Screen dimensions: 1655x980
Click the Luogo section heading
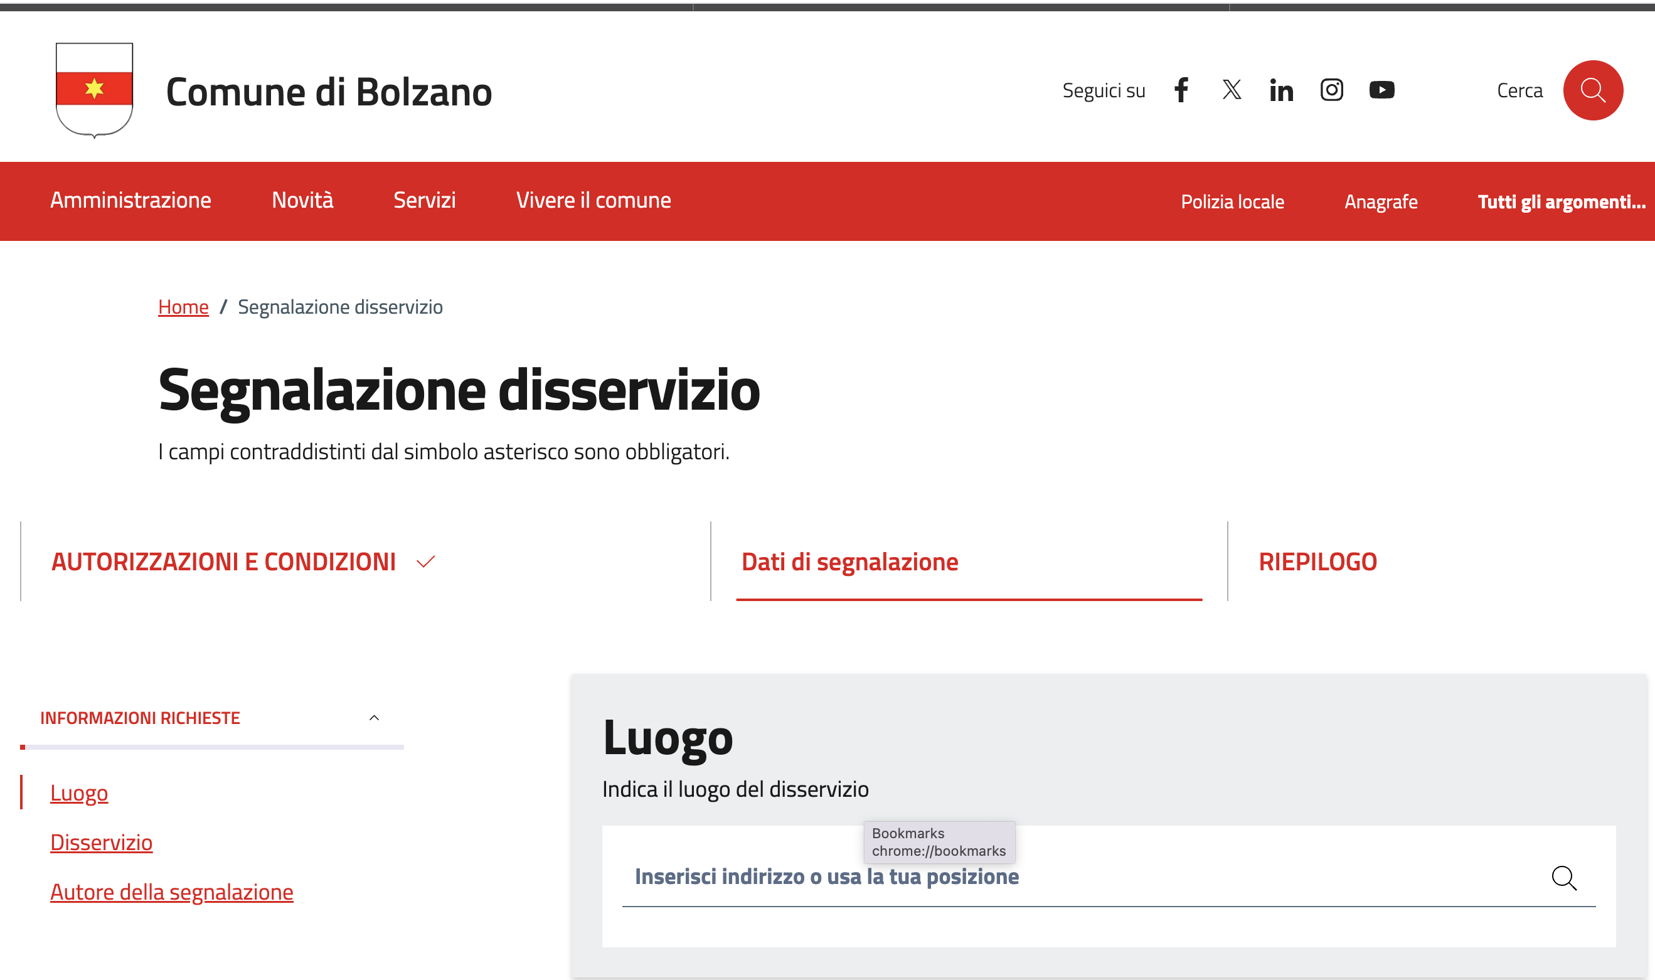pos(668,738)
